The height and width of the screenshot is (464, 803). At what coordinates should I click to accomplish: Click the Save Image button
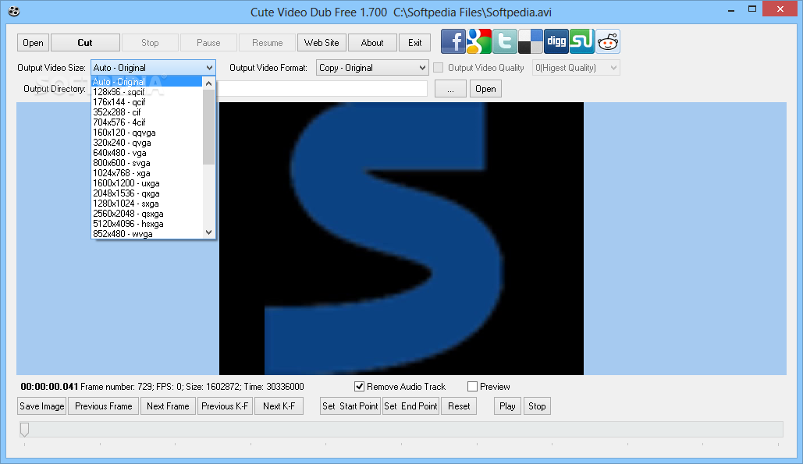pos(42,406)
